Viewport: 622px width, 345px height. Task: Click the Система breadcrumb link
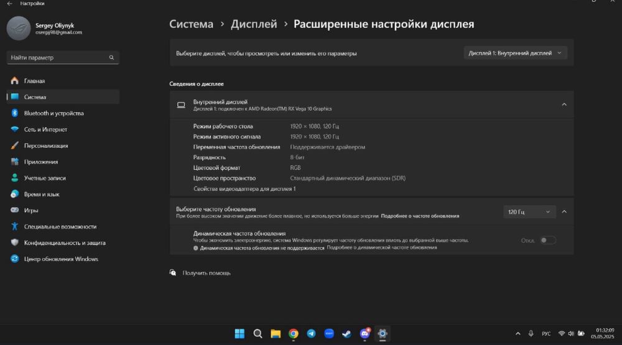point(191,24)
